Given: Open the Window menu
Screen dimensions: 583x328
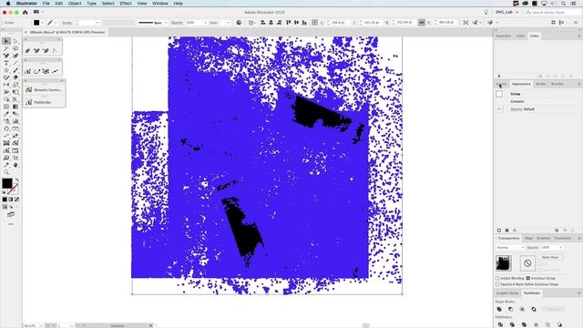Looking at the screenshot, I should [160, 4].
